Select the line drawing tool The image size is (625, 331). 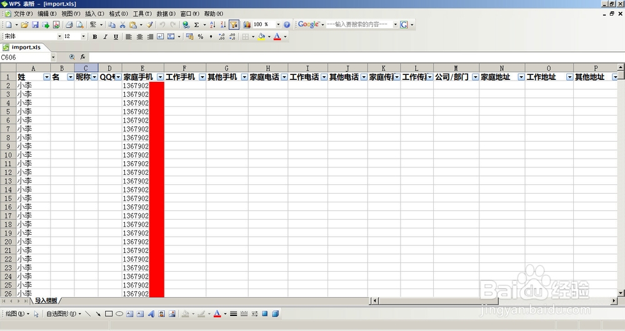88,314
